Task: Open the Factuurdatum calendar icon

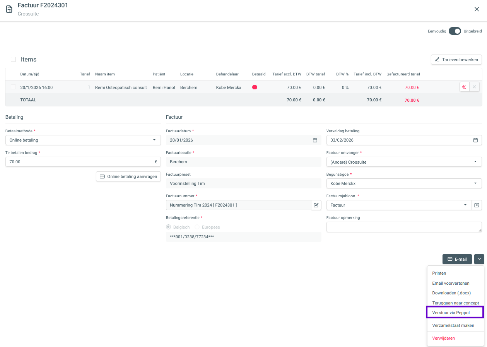Action: [x=315, y=140]
